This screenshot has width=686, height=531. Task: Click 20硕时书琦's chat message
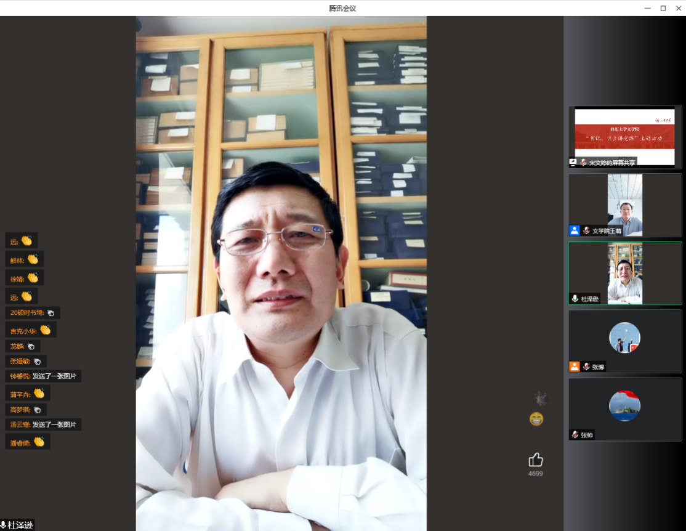click(33, 313)
